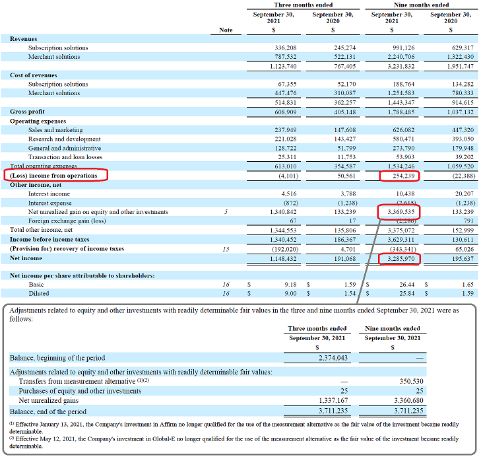Click 'Balance, beginning of the period' label
The height and width of the screenshot is (457, 481).
(x=57, y=358)
